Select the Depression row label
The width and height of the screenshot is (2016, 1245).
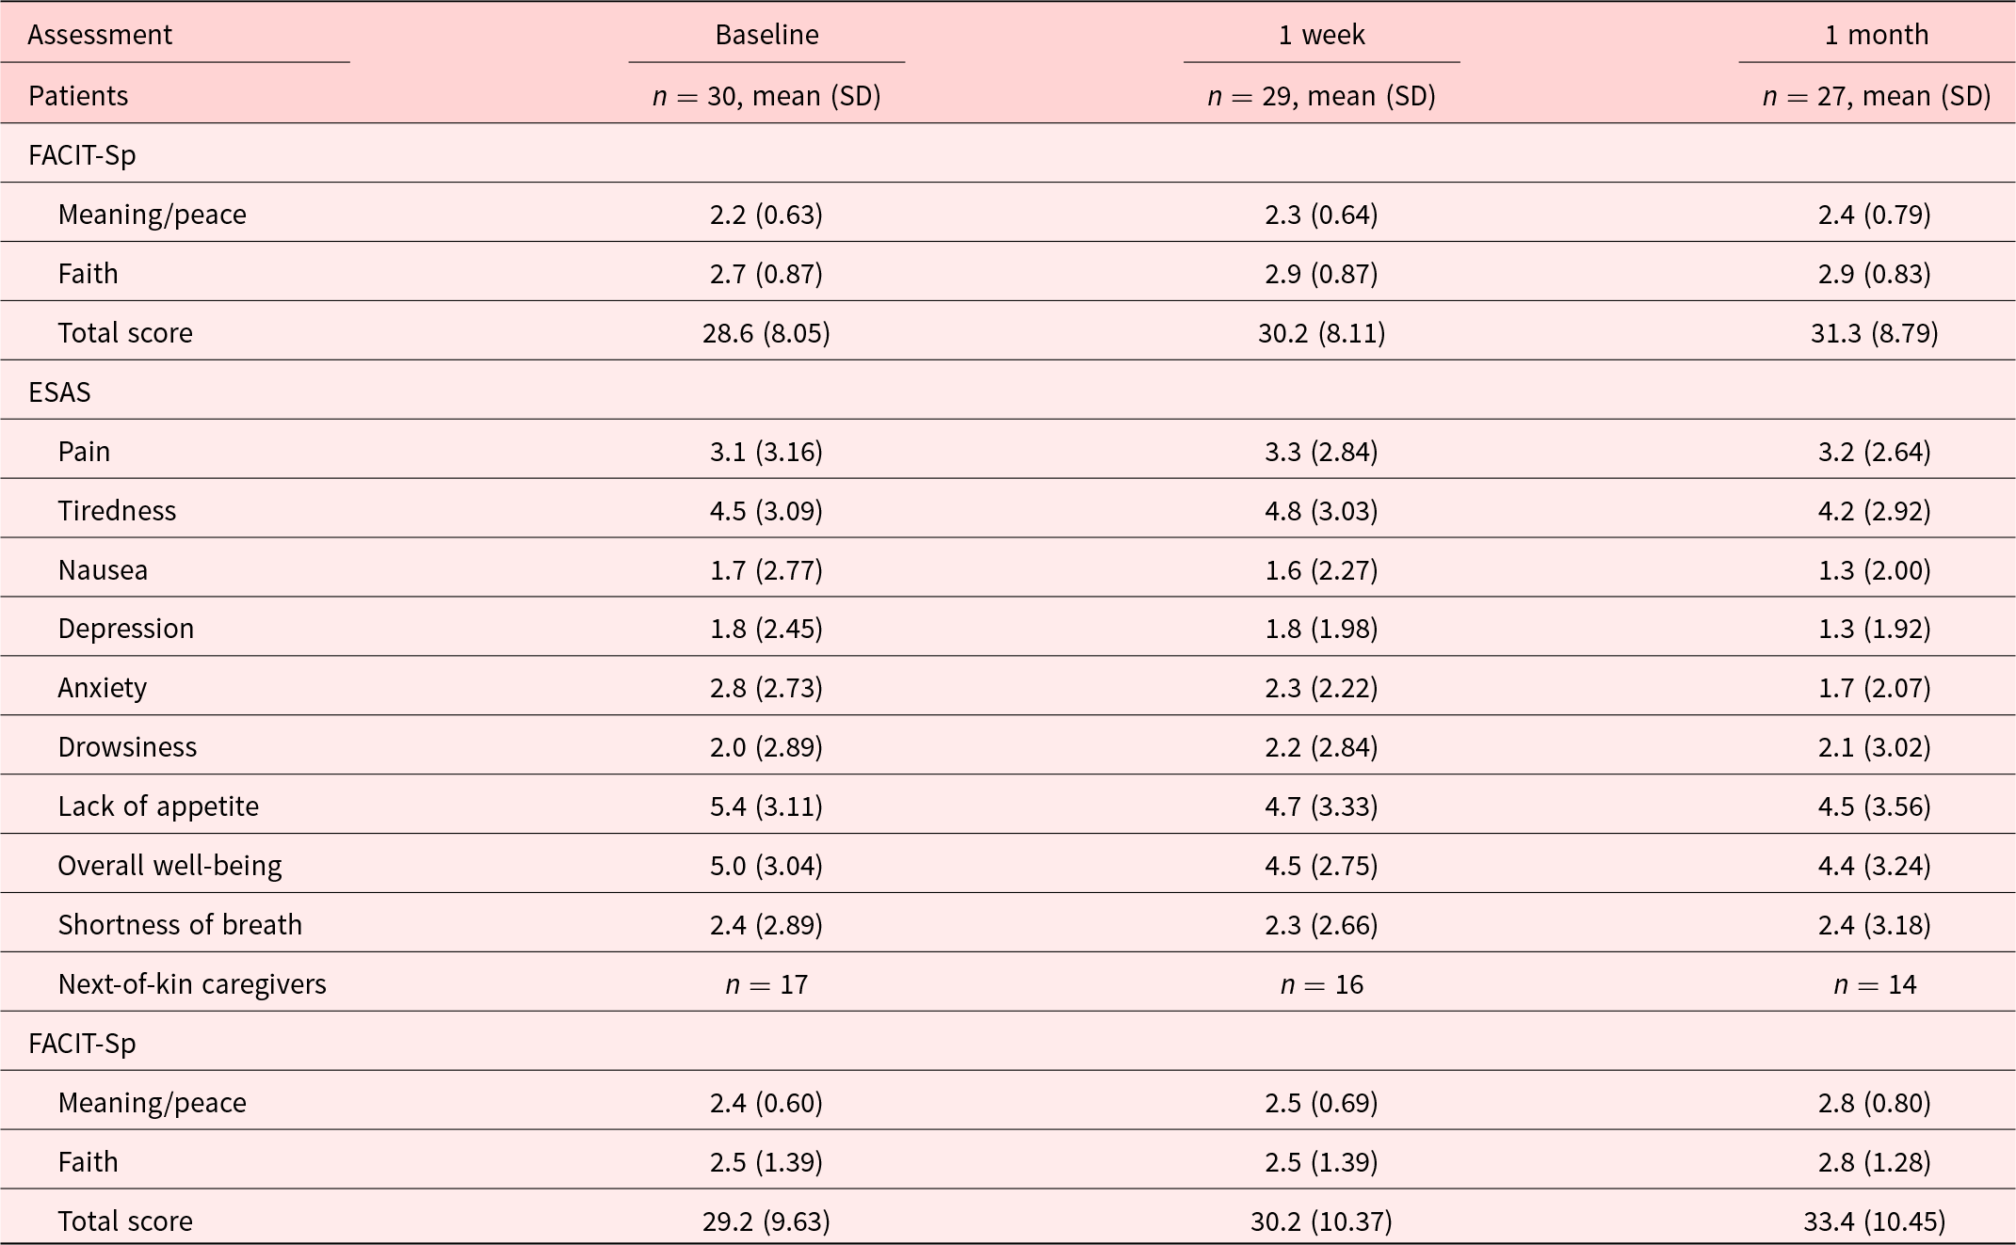pos(125,629)
